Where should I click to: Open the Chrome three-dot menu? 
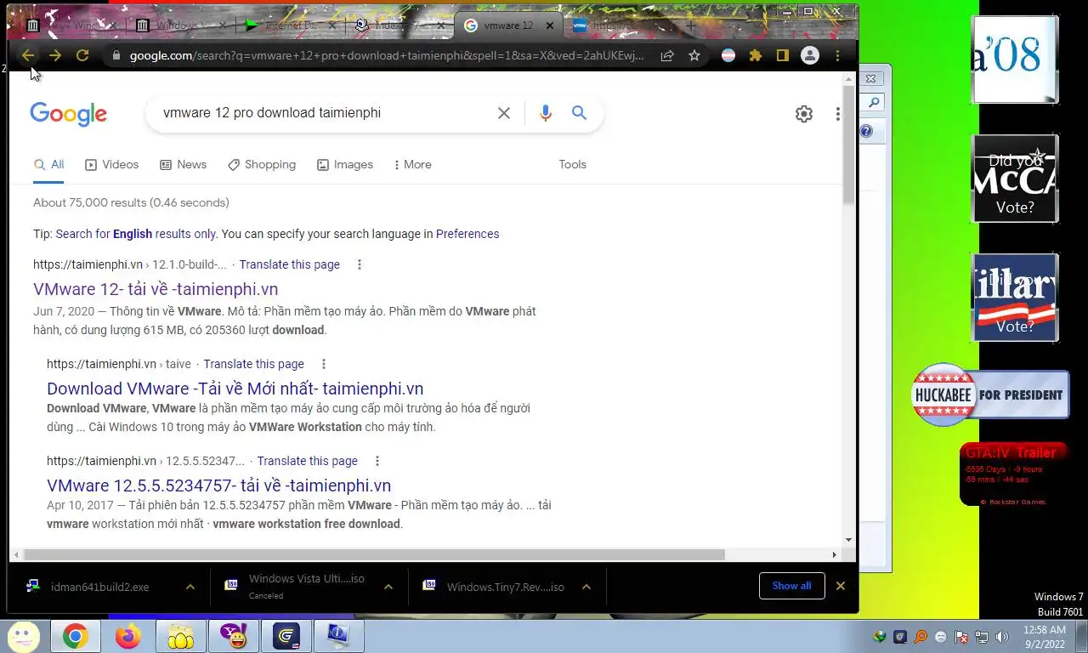[x=837, y=55]
